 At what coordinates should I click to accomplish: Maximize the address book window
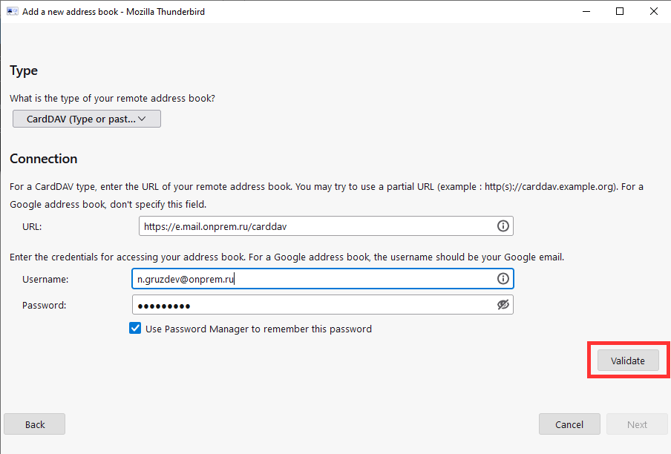point(620,11)
